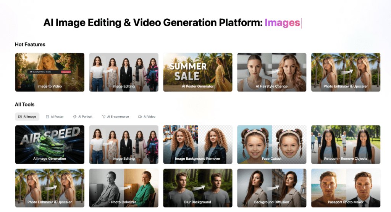Switch to the AI Poster tab
This screenshot has height=212, width=391.
(x=55, y=117)
